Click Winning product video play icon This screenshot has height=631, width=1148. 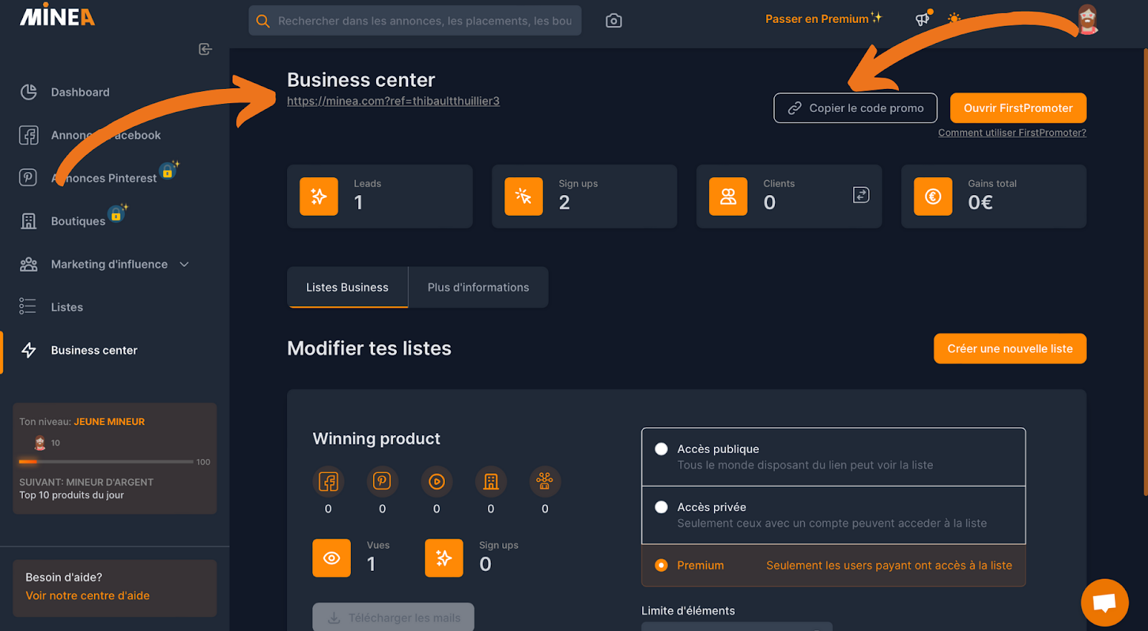click(436, 482)
